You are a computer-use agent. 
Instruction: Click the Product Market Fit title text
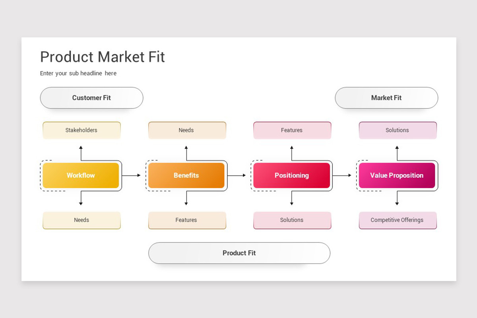click(x=103, y=57)
